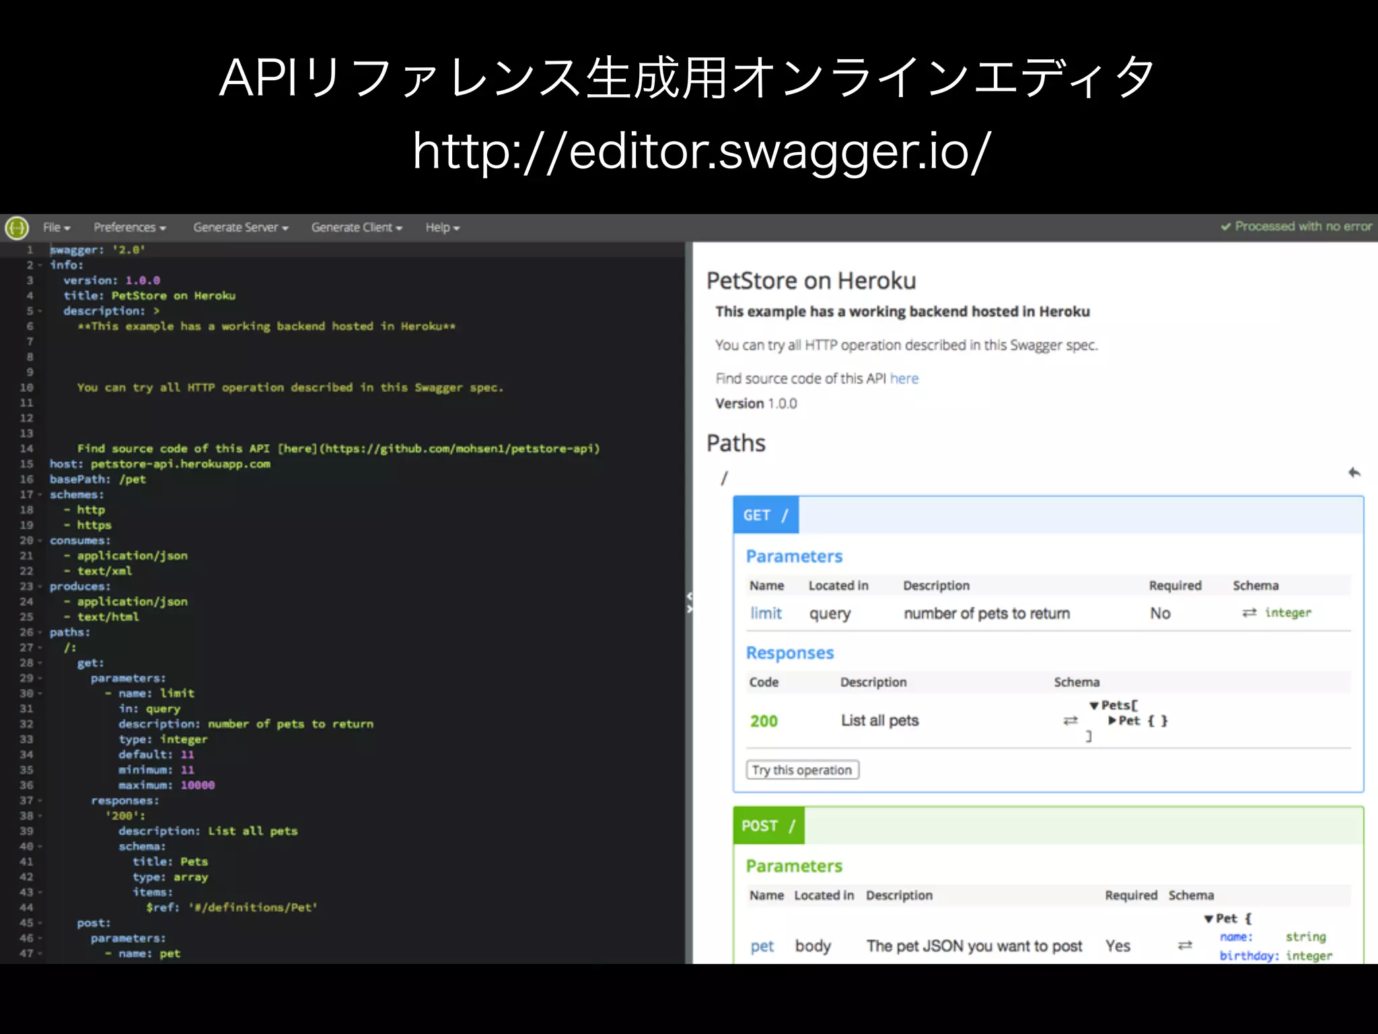Image resolution: width=1378 pixels, height=1034 pixels.
Task: Click the Version 1.0.0 text
Action: click(x=756, y=403)
